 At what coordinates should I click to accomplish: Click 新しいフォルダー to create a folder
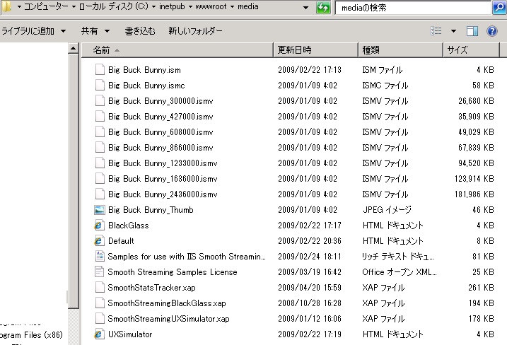(x=195, y=31)
